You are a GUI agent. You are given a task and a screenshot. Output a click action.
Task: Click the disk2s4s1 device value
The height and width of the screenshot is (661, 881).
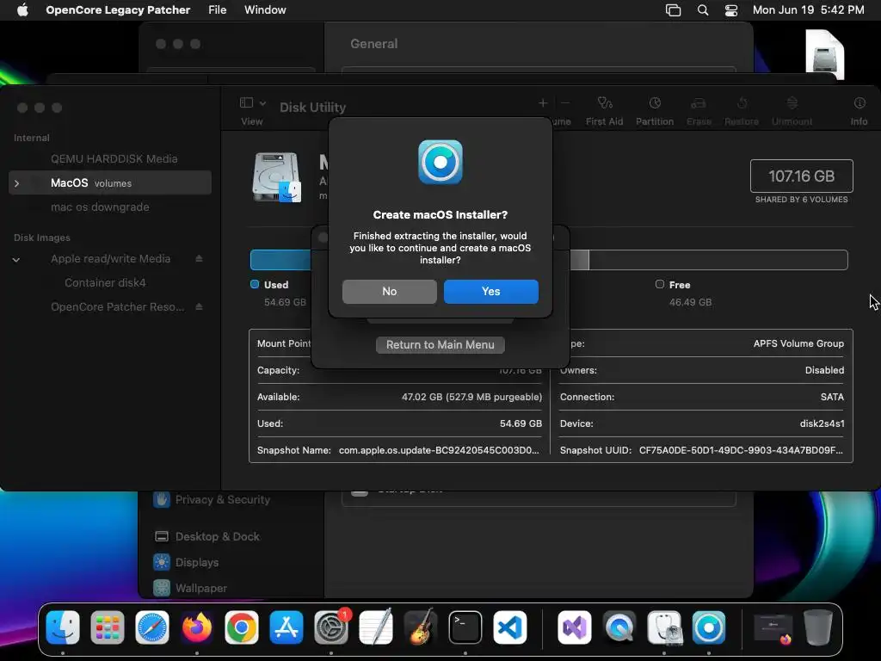(822, 423)
